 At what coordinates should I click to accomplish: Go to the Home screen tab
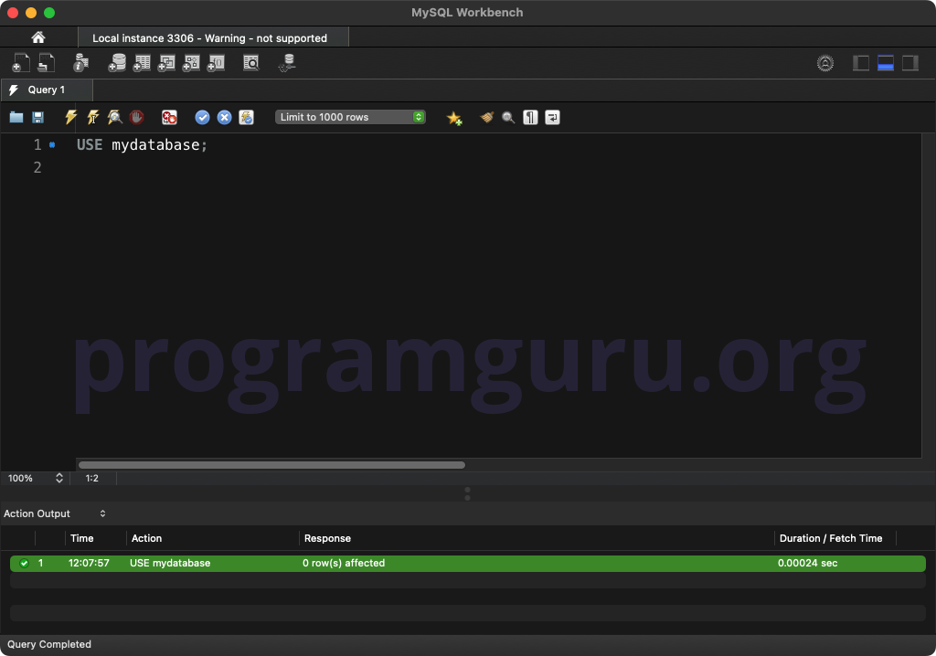[x=37, y=37]
